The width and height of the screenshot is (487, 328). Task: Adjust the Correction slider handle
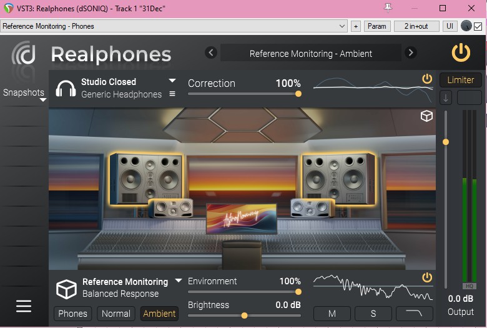tap(298, 94)
